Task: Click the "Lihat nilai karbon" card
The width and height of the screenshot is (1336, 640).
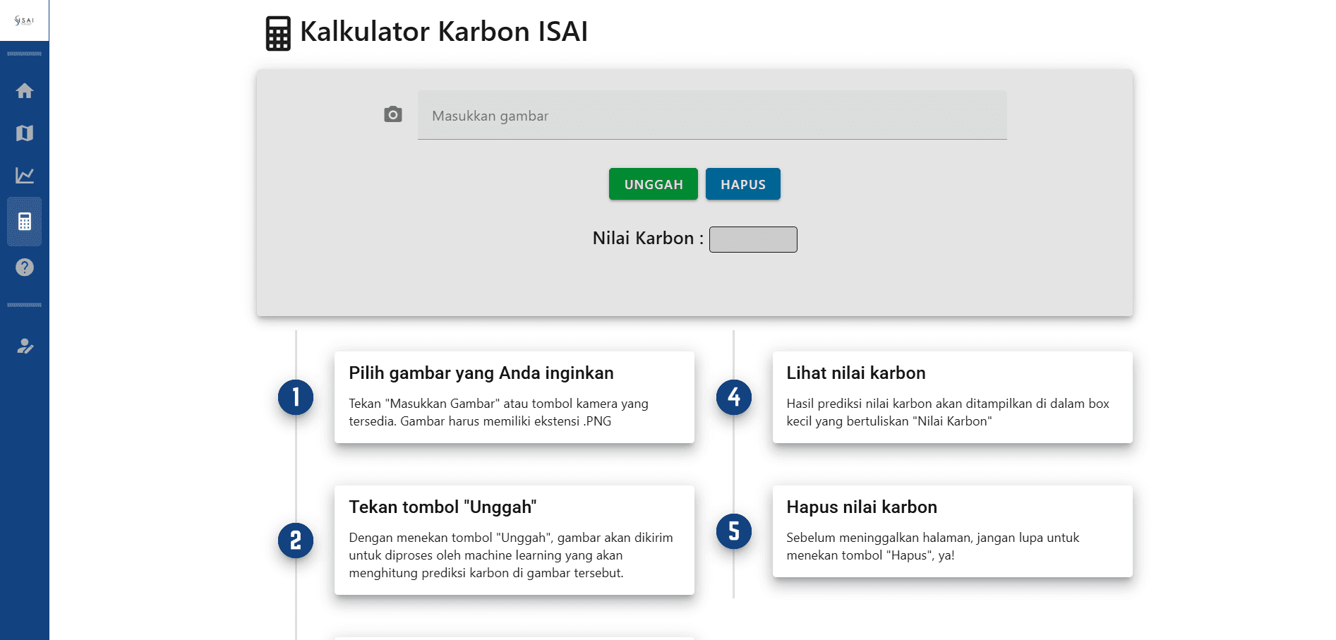Action: 951,397
